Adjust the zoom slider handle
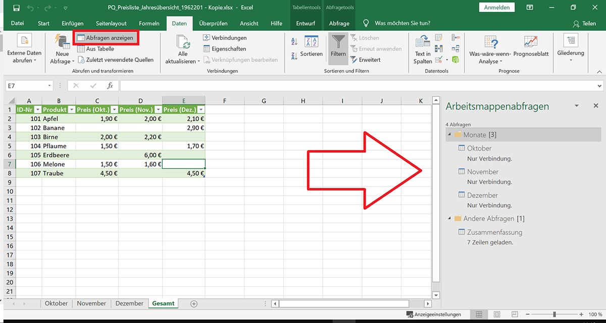 pyautogui.click(x=554, y=314)
